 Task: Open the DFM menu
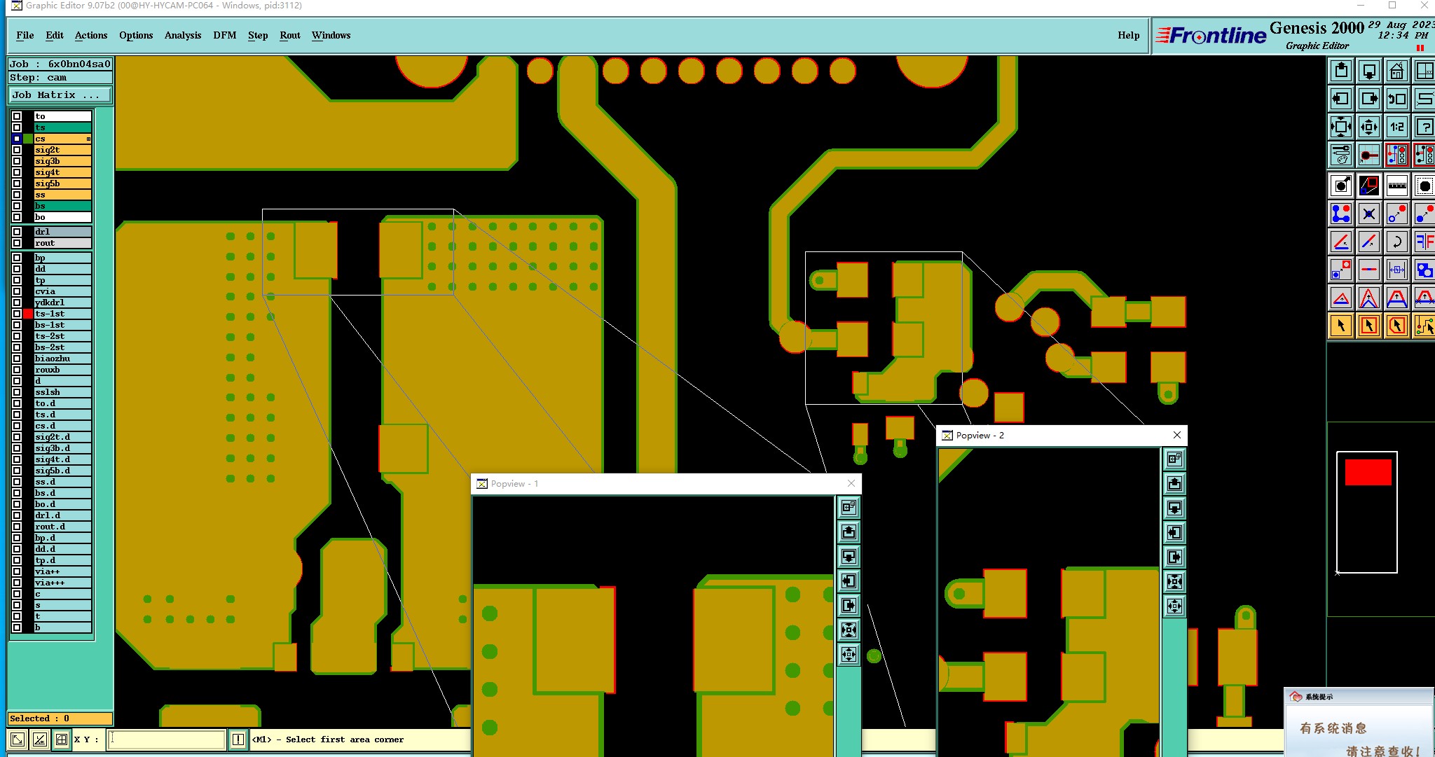coord(224,35)
